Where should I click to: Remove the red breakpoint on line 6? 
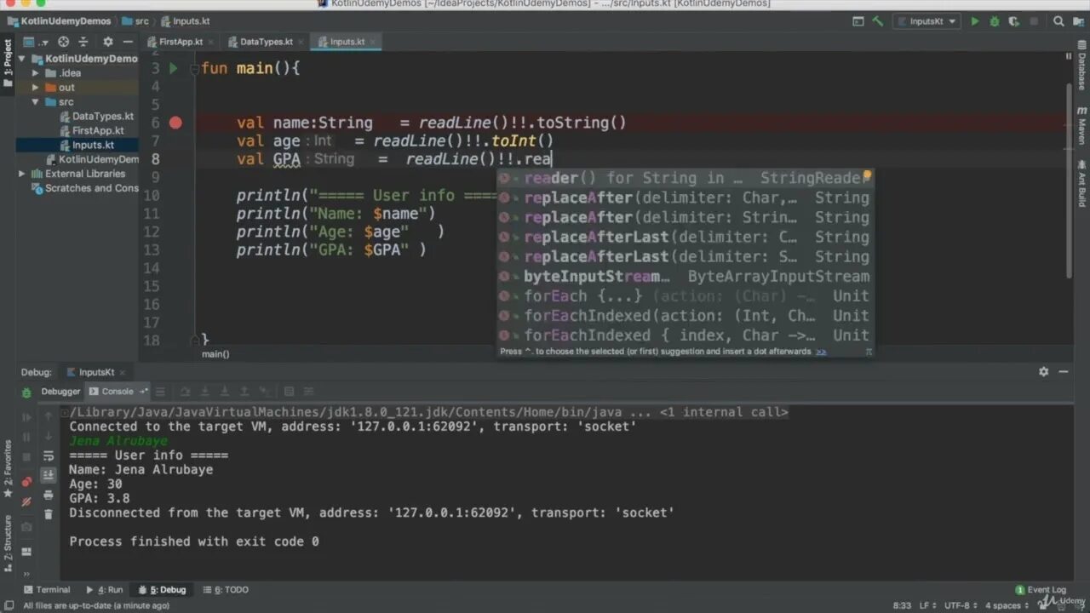click(175, 123)
